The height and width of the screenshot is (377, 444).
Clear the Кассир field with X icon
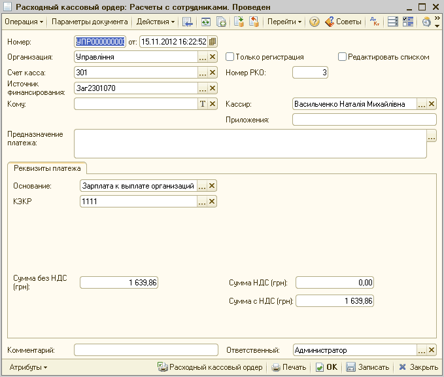pyautogui.click(x=431, y=104)
